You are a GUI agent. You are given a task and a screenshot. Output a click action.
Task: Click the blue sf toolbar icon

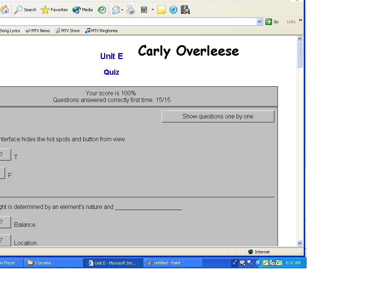point(173,10)
